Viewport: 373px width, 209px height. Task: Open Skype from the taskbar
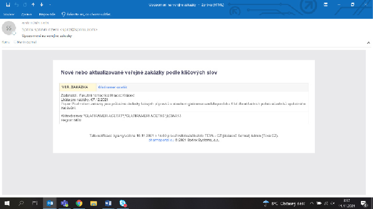pos(123,203)
